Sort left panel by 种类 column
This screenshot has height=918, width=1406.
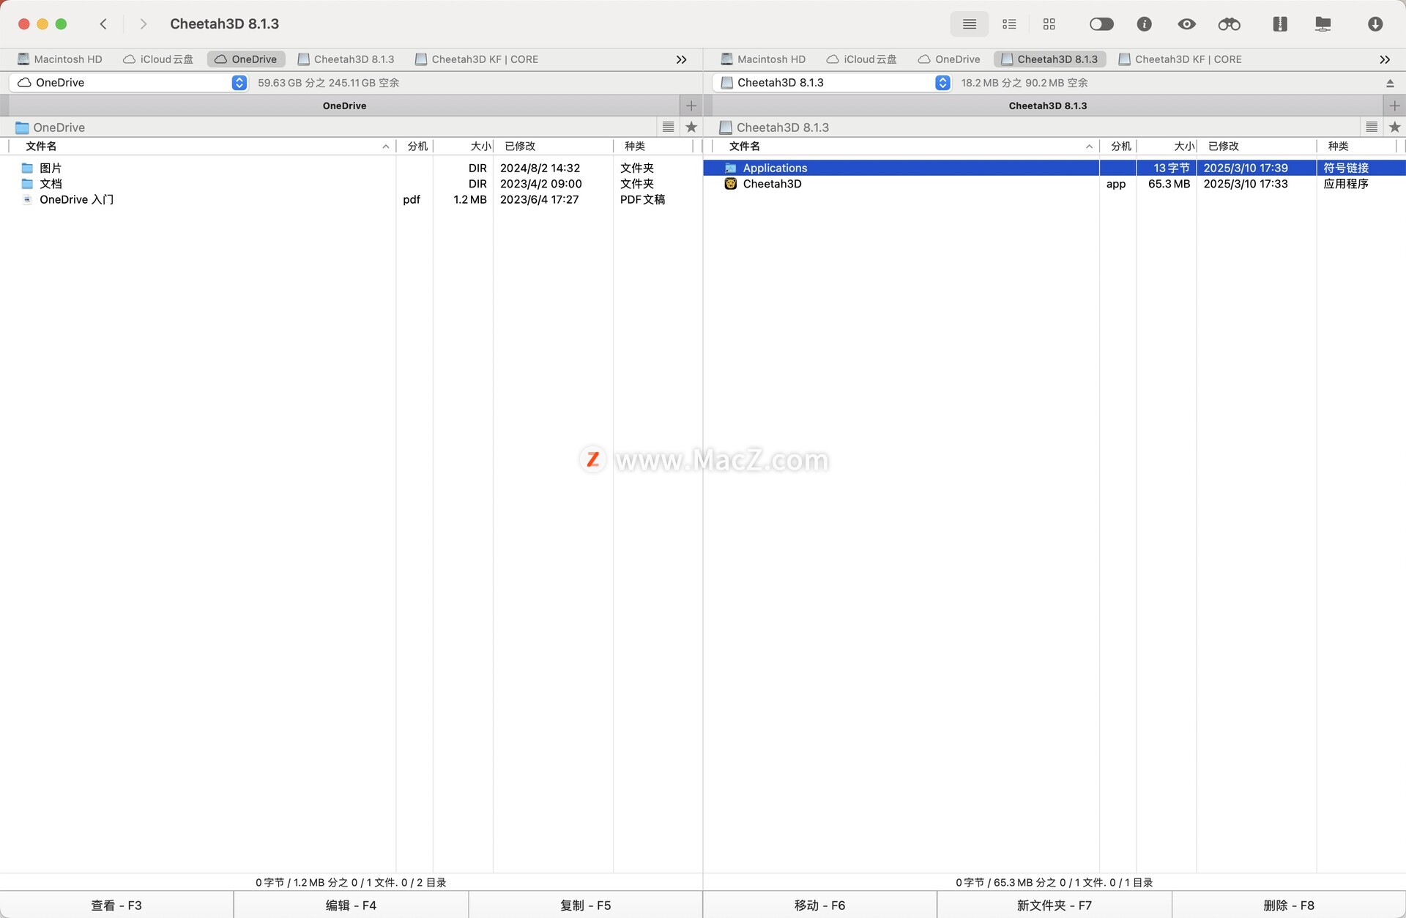pos(653,147)
